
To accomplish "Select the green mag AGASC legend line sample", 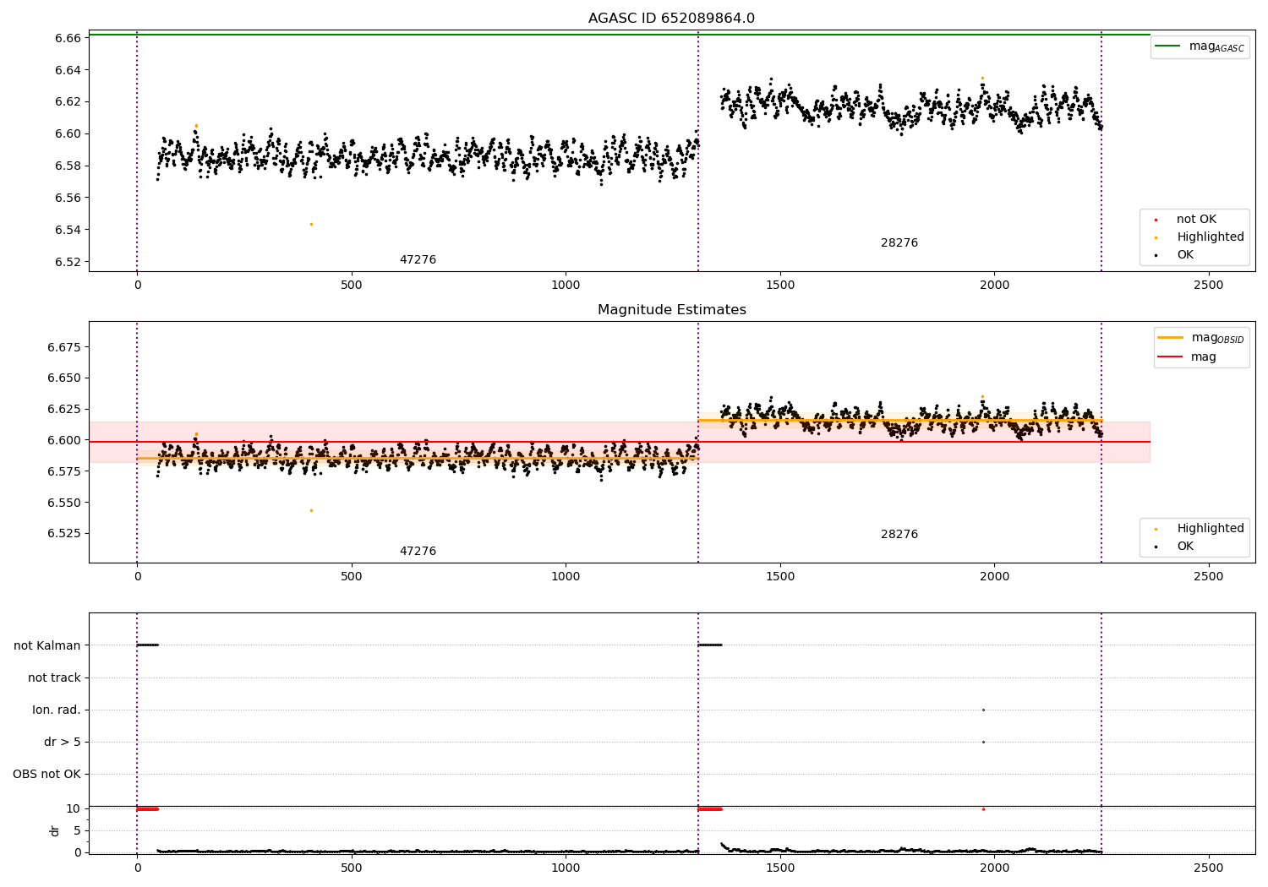I will coord(1167,46).
